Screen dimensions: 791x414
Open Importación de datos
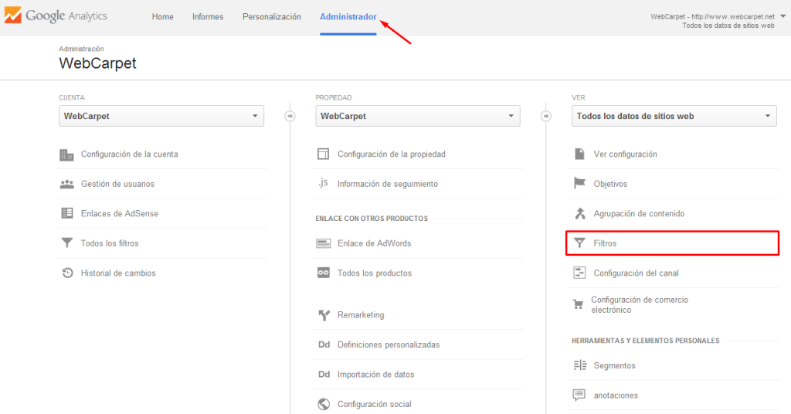(x=376, y=374)
